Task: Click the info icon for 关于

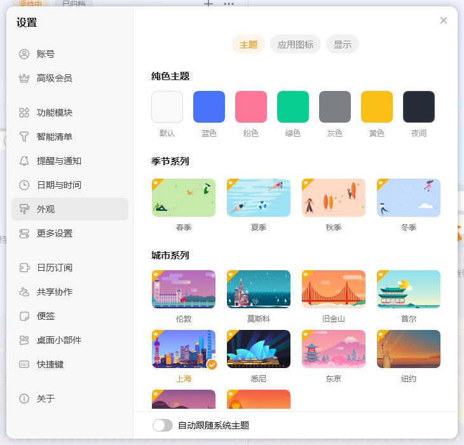Action: pyautogui.click(x=24, y=399)
